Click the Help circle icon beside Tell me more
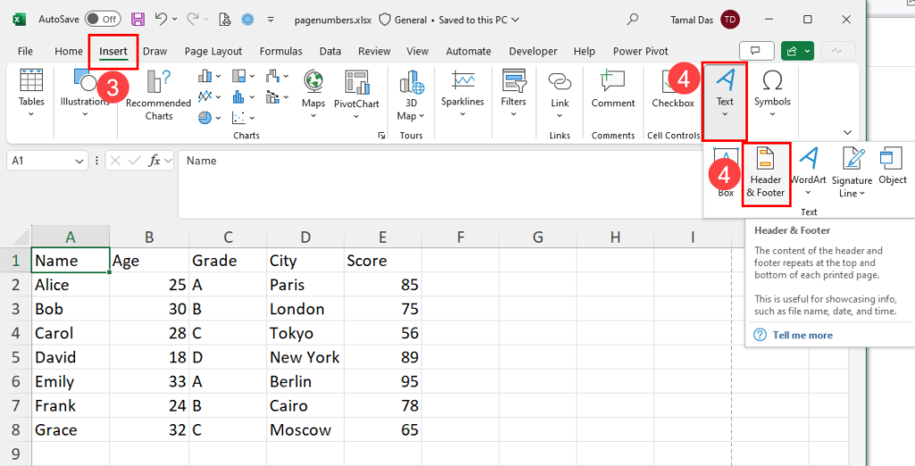 (760, 335)
